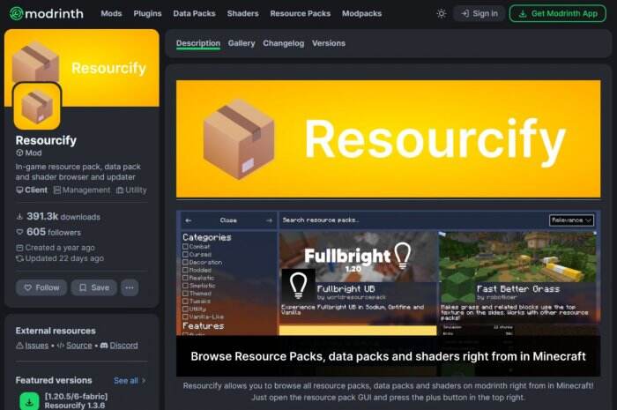Open the three-dots more options button
The width and height of the screenshot is (617, 410).
pos(130,287)
